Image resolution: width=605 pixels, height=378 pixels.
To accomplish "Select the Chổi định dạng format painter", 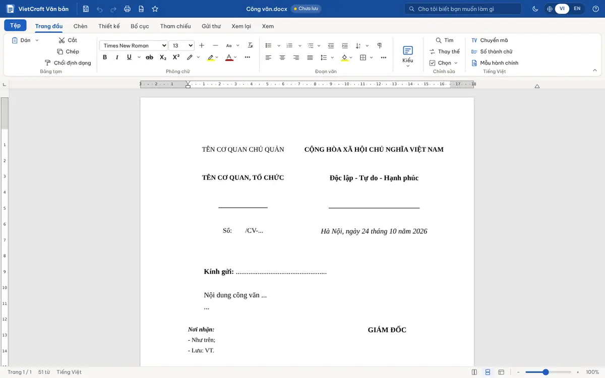I will pyautogui.click(x=68, y=63).
